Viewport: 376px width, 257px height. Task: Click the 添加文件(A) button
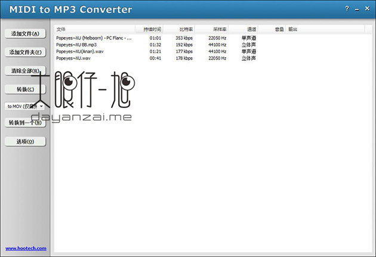tap(25, 33)
